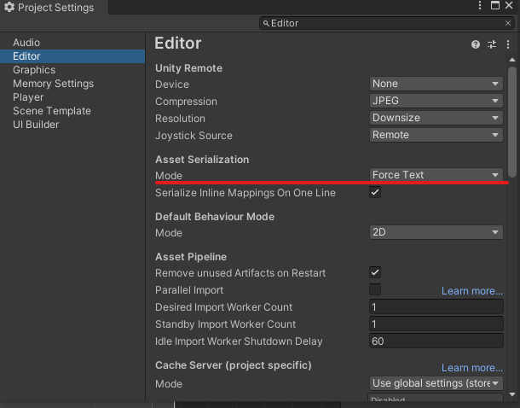Open the Compression dropdown showing JPEG

[436, 101]
